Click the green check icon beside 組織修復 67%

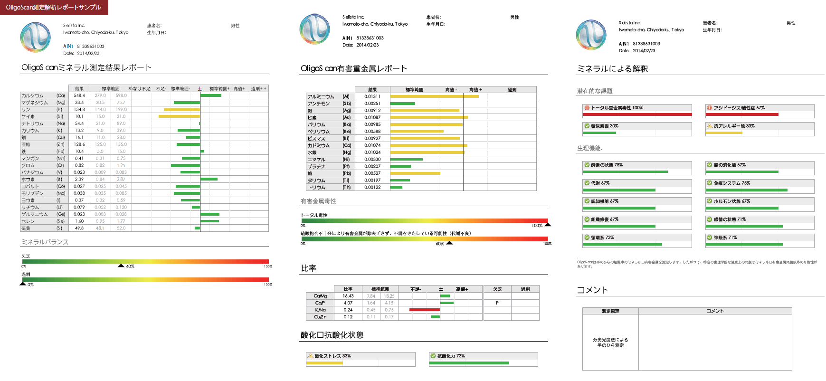click(x=587, y=219)
